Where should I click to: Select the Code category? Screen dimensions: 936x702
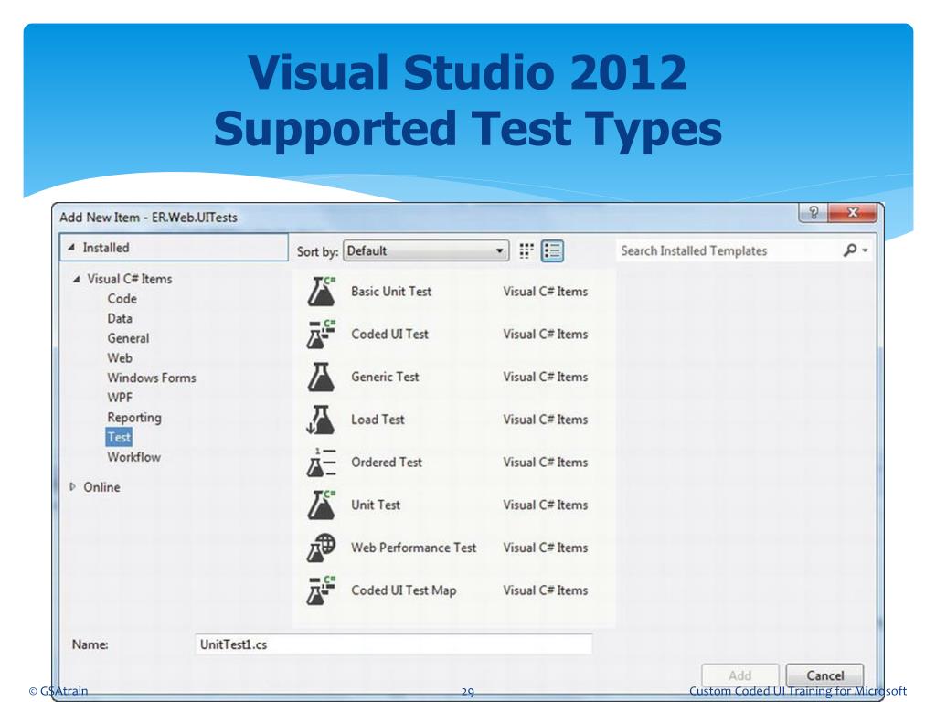click(x=122, y=299)
